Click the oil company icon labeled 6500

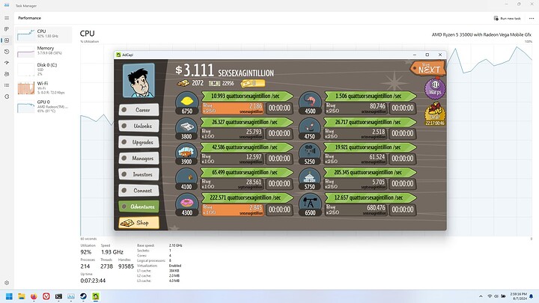click(310, 205)
